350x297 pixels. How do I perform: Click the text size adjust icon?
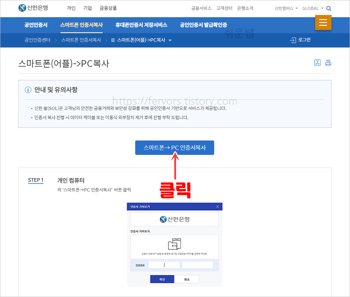pyautogui.click(x=317, y=63)
